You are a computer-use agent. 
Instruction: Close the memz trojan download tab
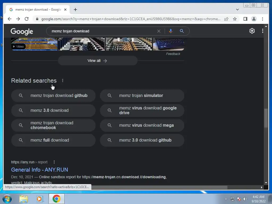(65, 10)
